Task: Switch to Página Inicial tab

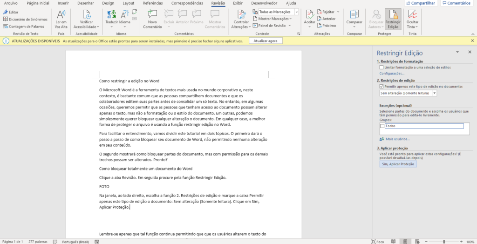Action: click(x=38, y=3)
